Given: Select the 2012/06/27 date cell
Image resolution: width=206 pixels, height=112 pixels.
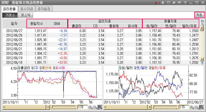Looking at the screenshot, I should [x=14, y=31].
